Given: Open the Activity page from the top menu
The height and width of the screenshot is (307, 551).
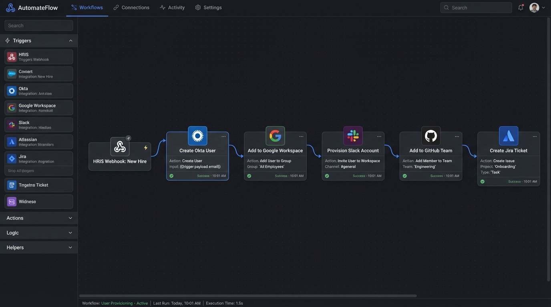Looking at the screenshot, I should coord(172,6).
